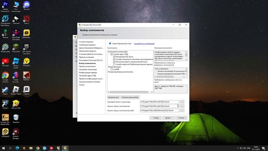Viewport: 268px width, 151px height.
Task: Click the taskbar search magnifier
Action: click(10, 148)
